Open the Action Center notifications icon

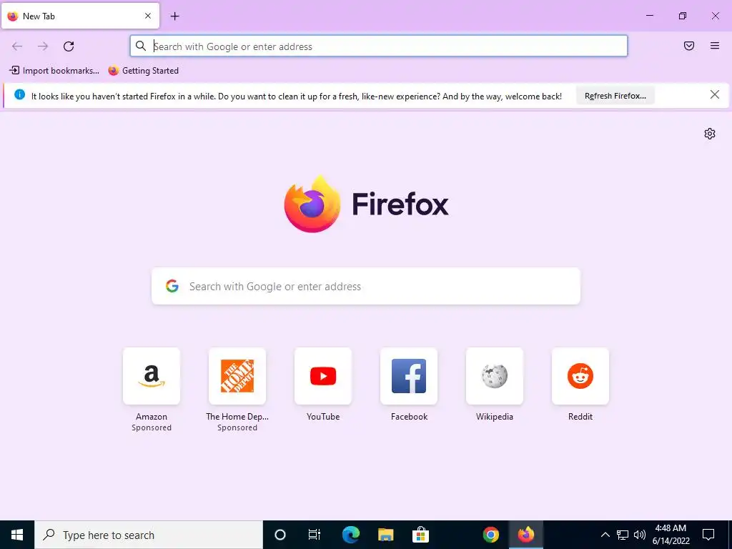(x=708, y=535)
